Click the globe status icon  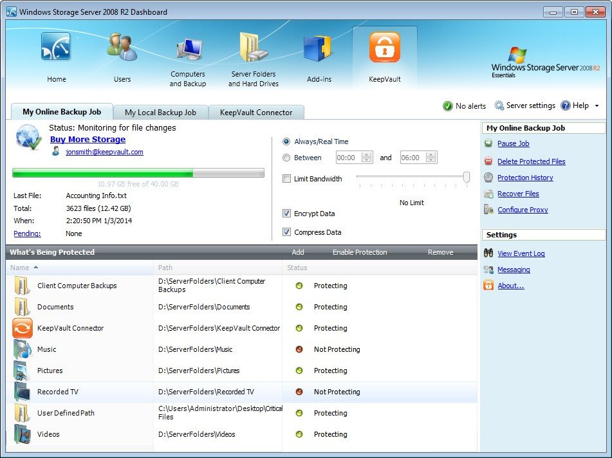pos(28,137)
